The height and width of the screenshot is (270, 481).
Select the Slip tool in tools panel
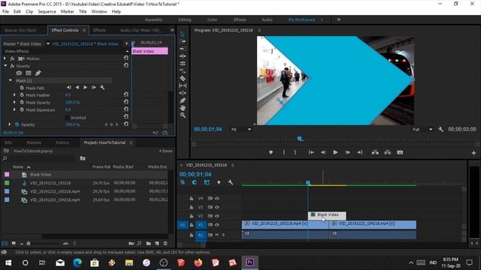(x=183, y=85)
